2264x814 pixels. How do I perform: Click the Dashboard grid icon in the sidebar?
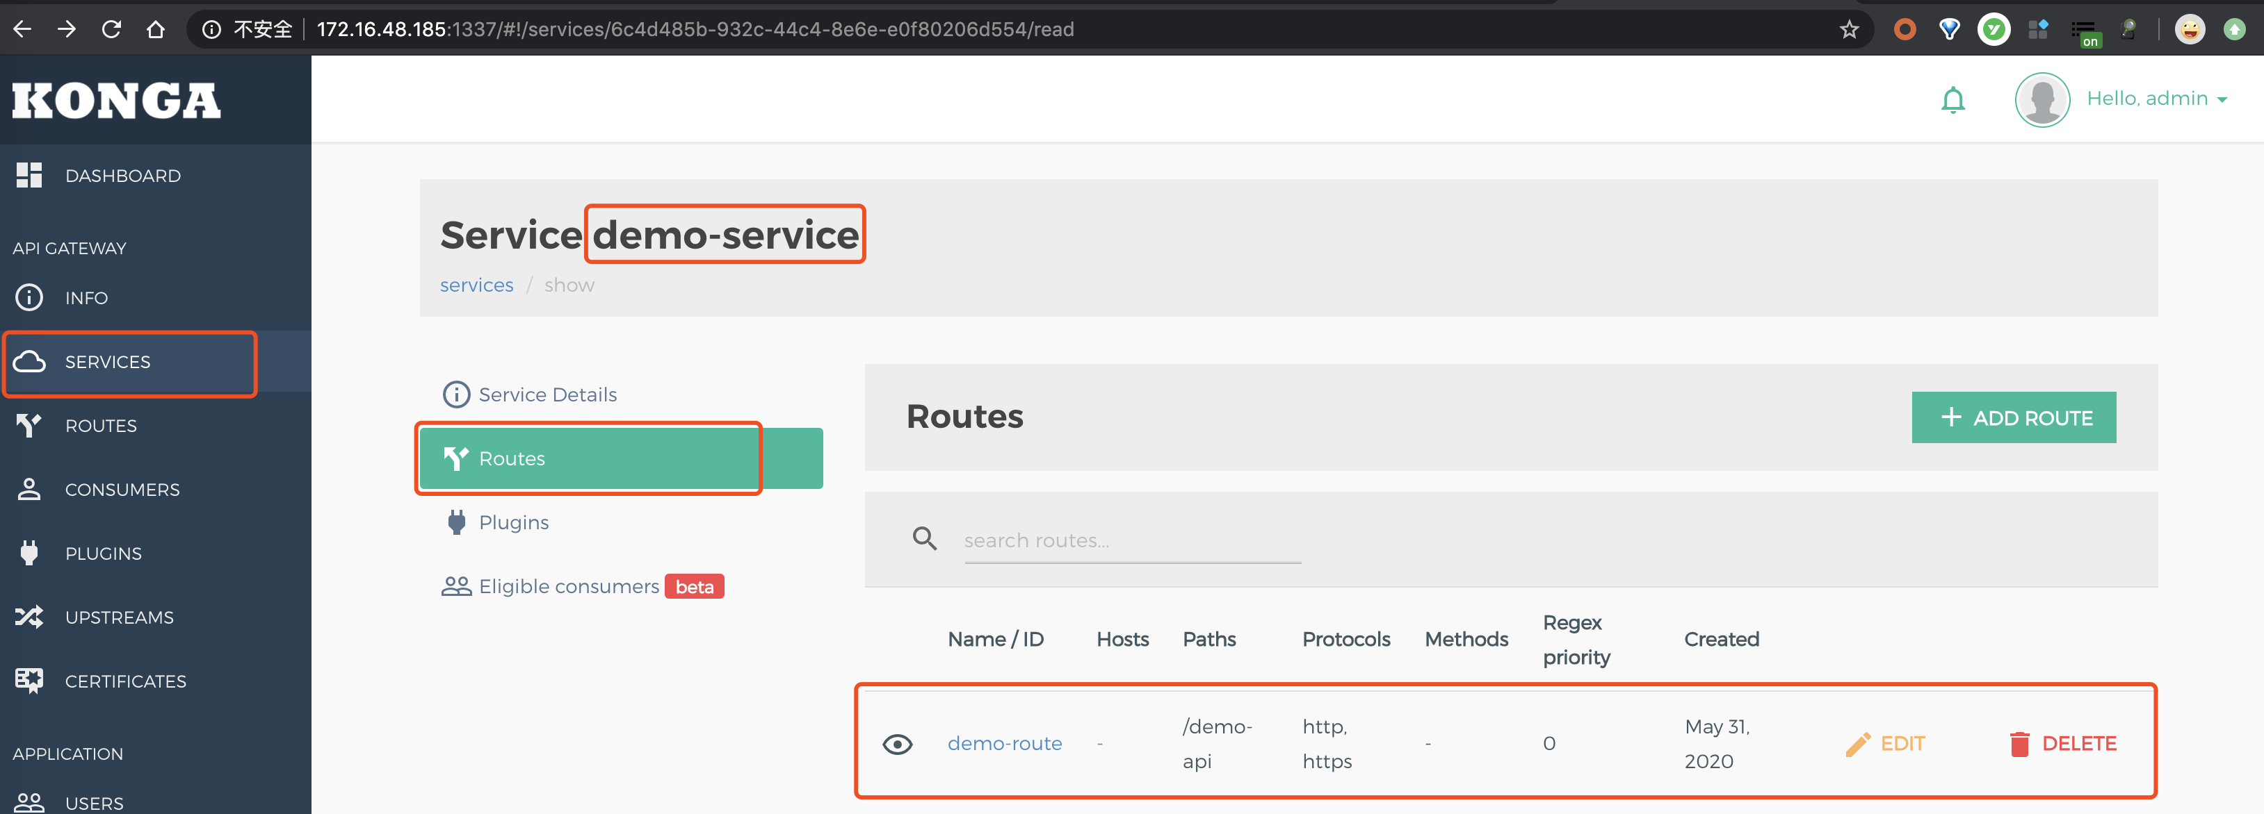[29, 175]
